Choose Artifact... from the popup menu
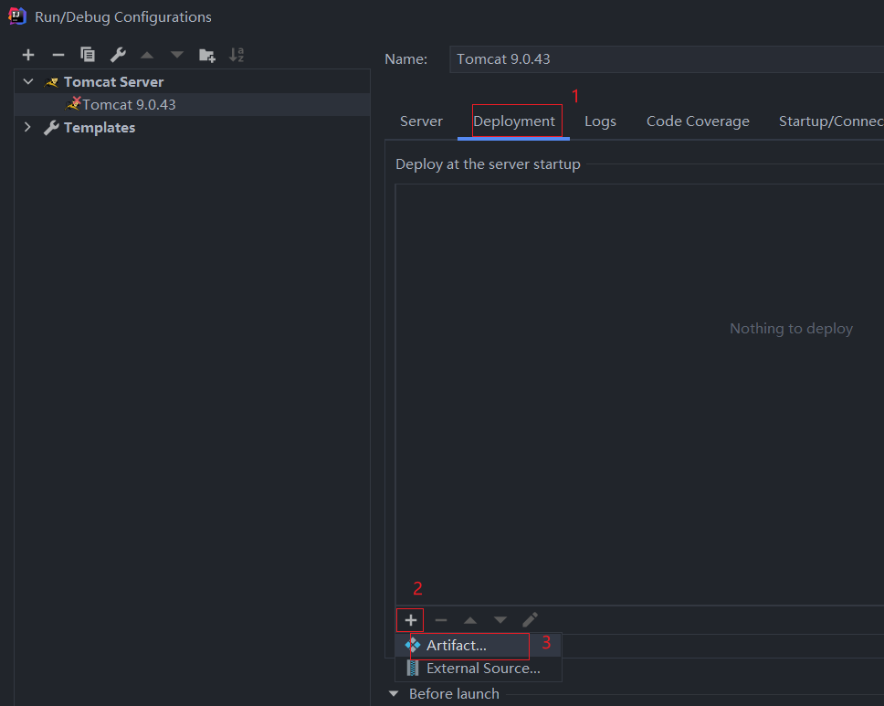Screen dimensions: 884x706 479,645
